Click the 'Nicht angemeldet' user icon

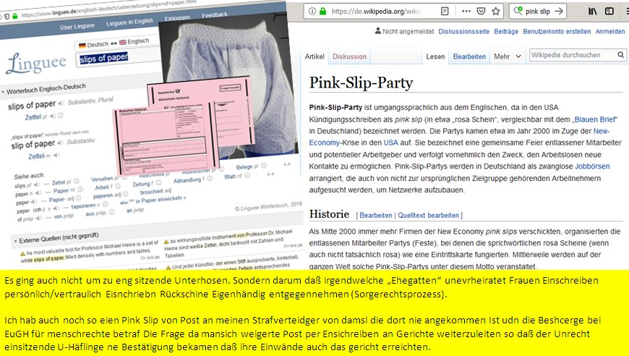click(378, 30)
